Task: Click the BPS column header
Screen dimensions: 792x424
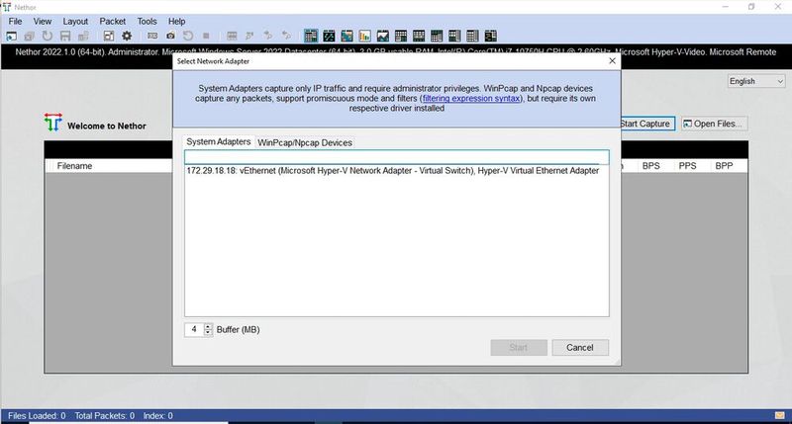Action: (651, 166)
